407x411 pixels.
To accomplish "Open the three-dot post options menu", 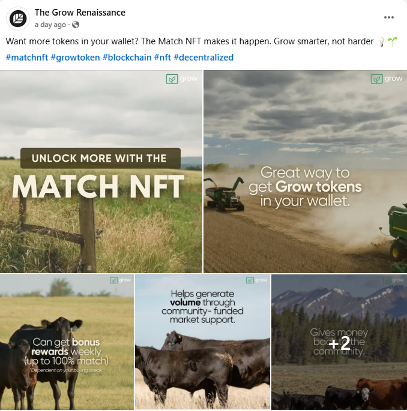I will (x=388, y=17).
